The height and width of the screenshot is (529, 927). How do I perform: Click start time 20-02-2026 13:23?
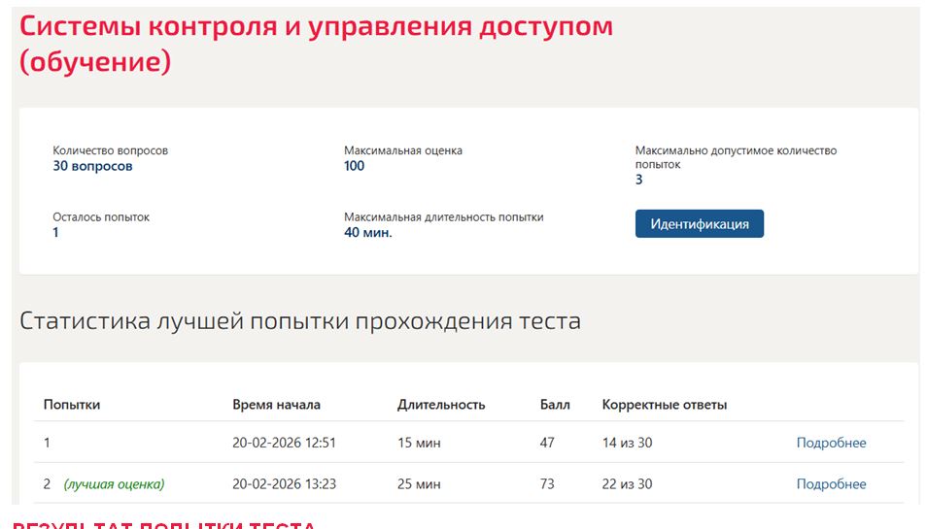coord(284,484)
